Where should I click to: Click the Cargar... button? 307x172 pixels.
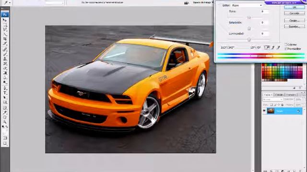[294, 21]
